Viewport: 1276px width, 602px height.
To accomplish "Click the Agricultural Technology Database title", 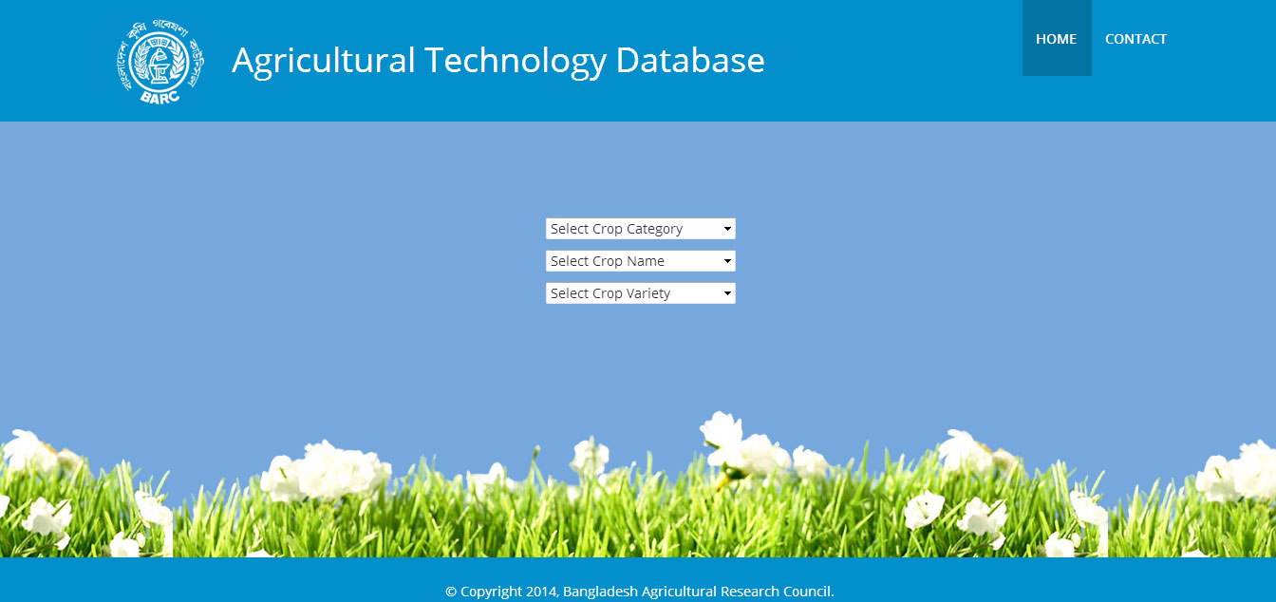I will [x=497, y=60].
